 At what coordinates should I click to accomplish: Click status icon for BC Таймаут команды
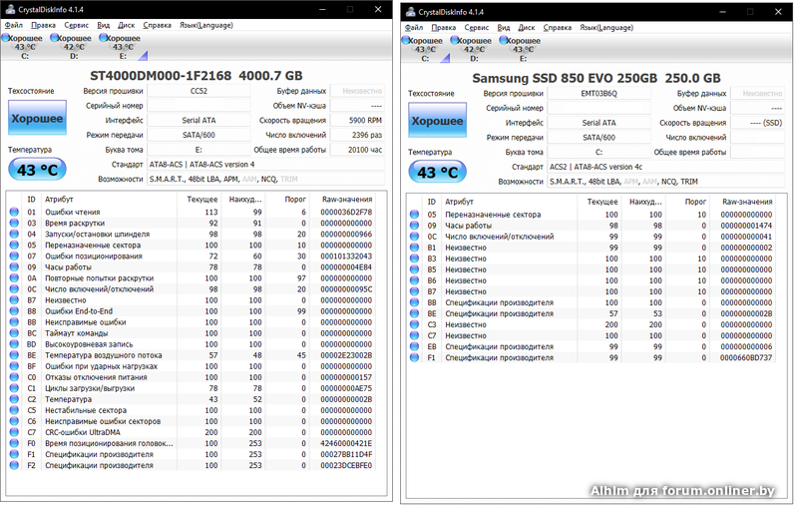pyautogui.click(x=14, y=333)
